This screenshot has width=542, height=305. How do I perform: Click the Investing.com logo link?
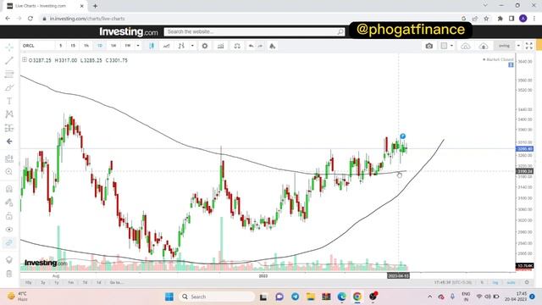pos(128,32)
